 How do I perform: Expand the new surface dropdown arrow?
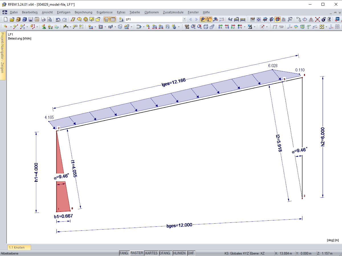(x=95, y=27)
